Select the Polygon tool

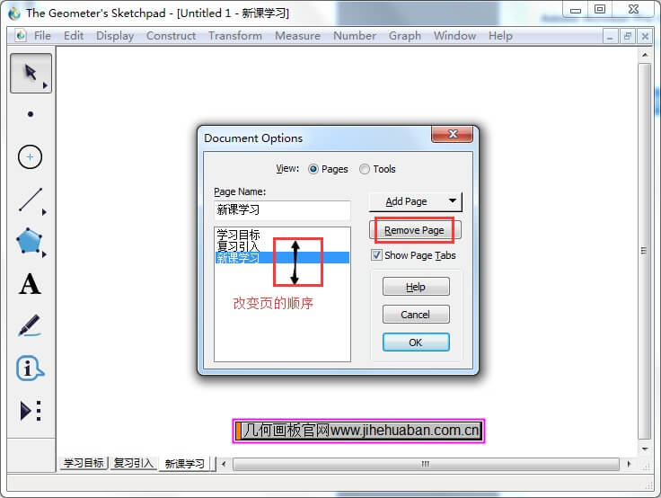coord(29,241)
